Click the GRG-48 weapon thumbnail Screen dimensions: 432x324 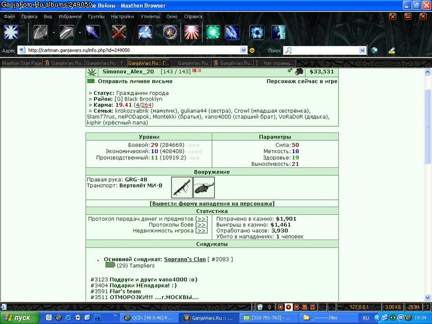tap(182, 188)
